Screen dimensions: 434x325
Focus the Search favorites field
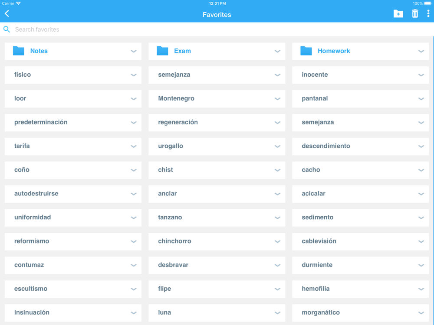217,29
